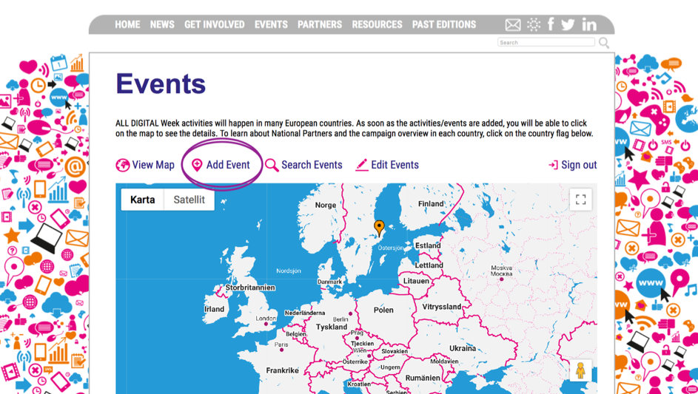Open the EVENTS navigation menu item
The width and height of the screenshot is (698, 394).
271,24
